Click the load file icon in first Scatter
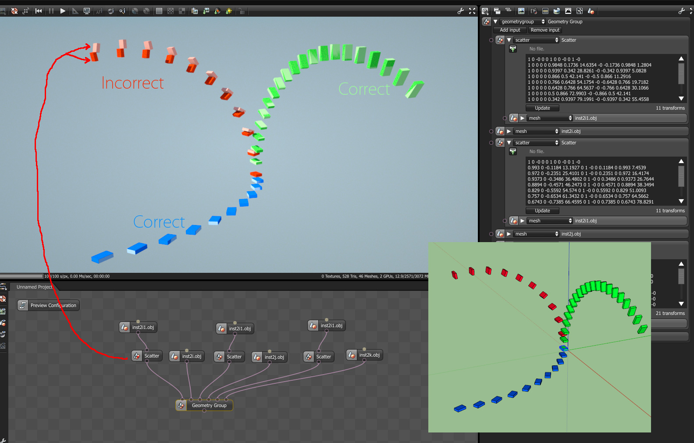This screenshot has height=443, width=694. pos(513,49)
